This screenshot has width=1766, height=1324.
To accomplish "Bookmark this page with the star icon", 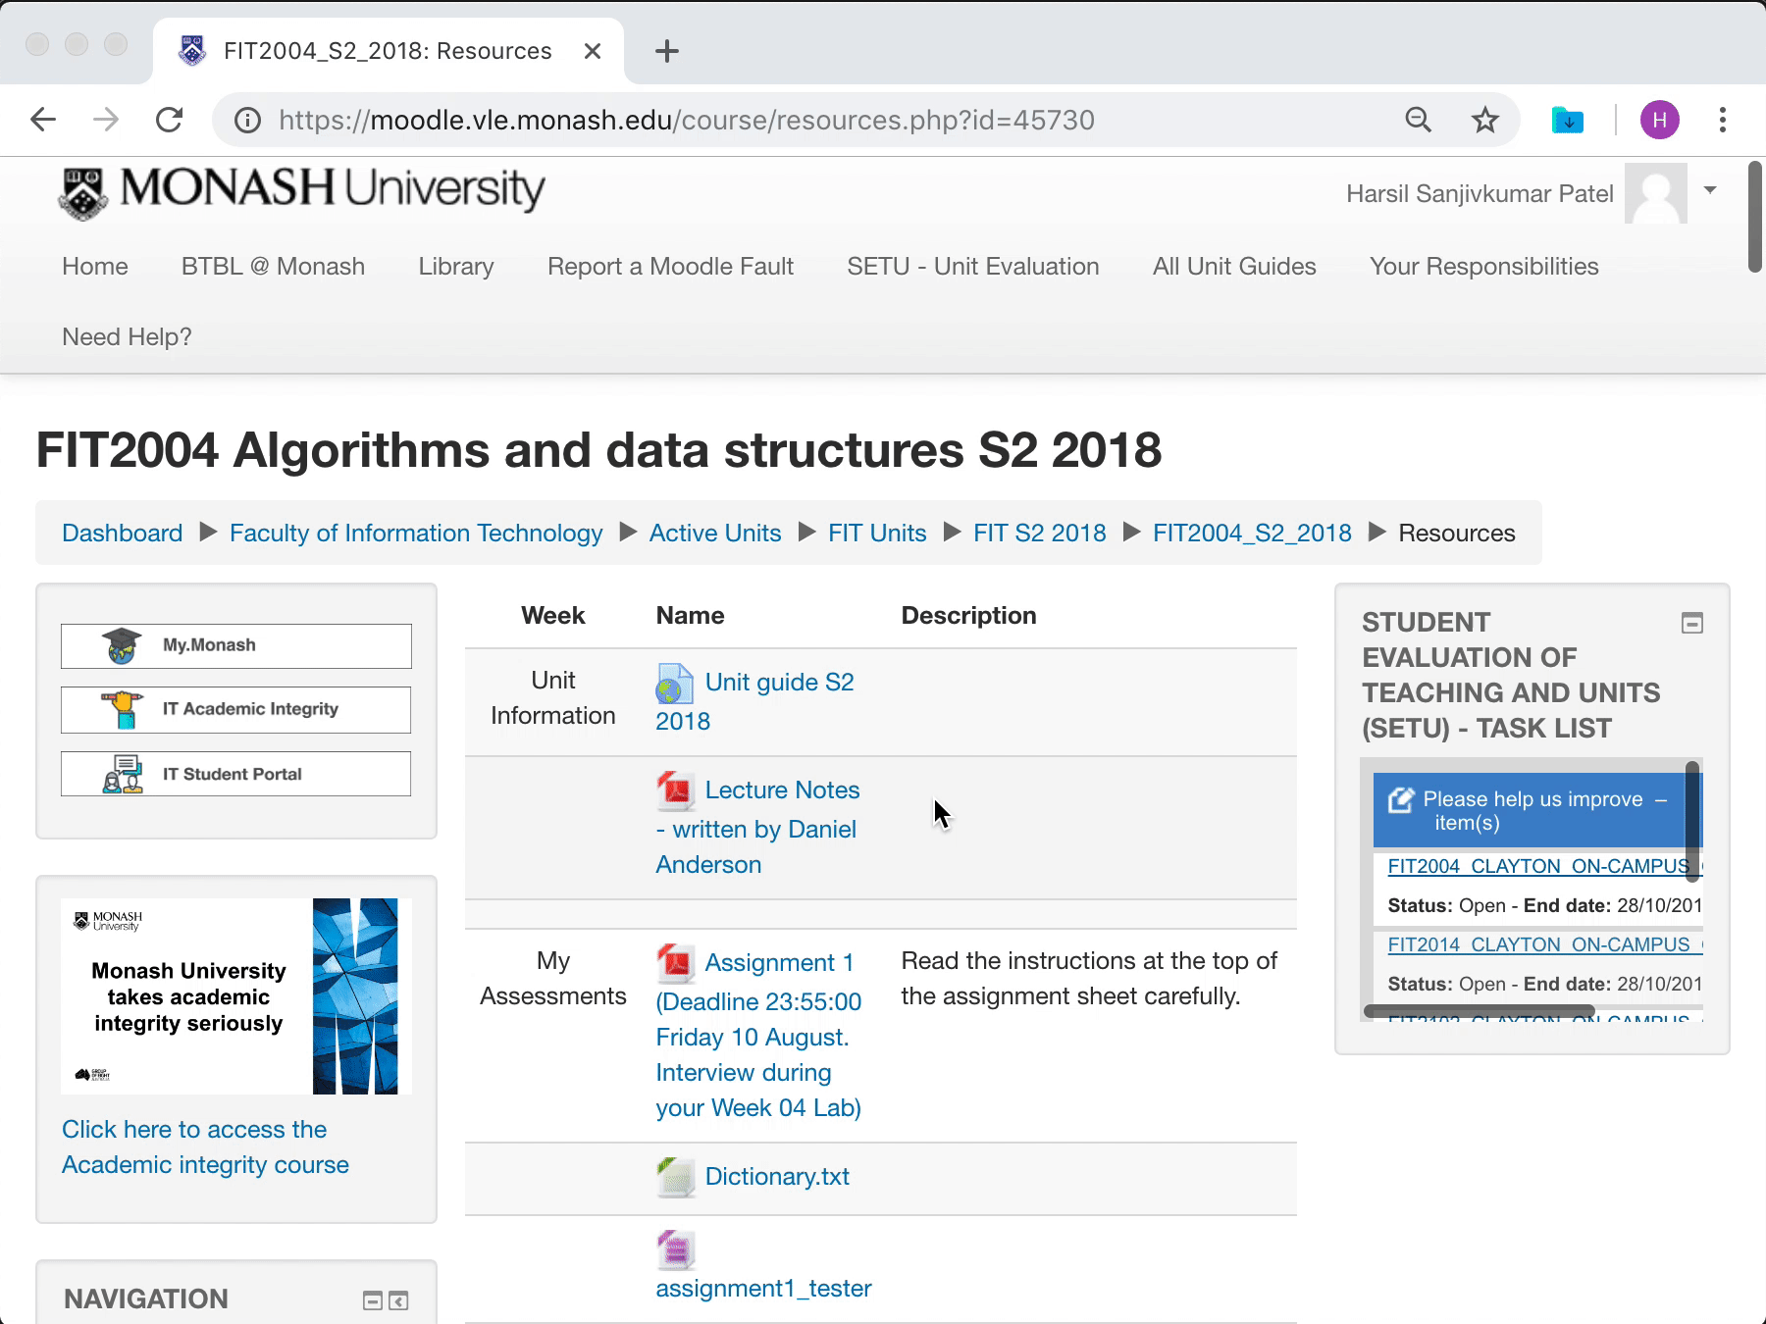I will pyautogui.click(x=1485, y=120).
